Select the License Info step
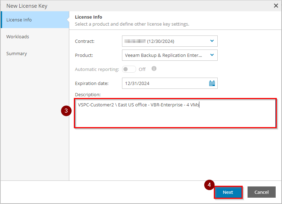This screenshot has width=282, height=204. point(35,20)
